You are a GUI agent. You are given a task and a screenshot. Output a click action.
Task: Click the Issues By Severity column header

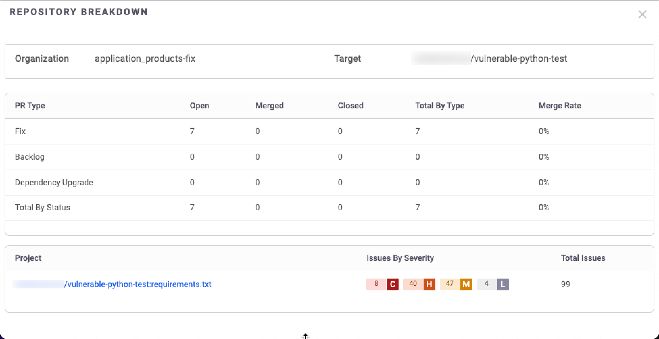point(400,258)
